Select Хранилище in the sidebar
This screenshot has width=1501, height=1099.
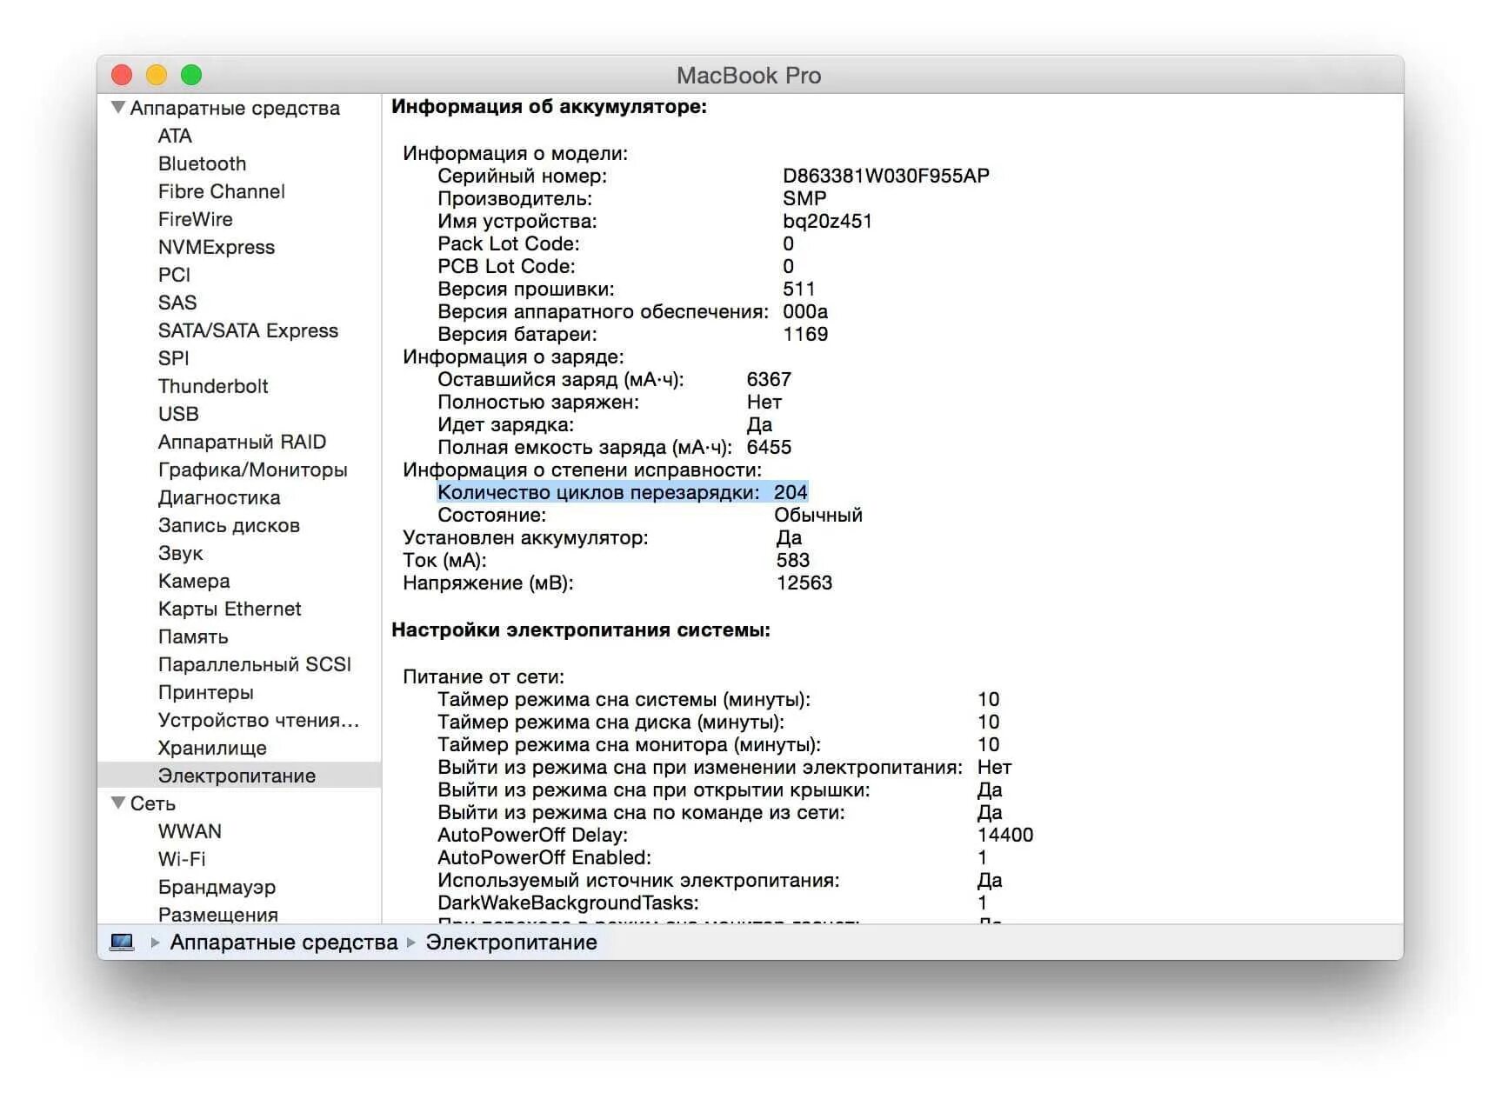pos(212,748)
